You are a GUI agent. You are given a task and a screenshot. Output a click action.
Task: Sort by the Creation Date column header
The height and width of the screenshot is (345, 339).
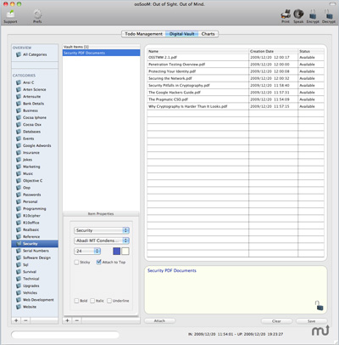point(273,51)
